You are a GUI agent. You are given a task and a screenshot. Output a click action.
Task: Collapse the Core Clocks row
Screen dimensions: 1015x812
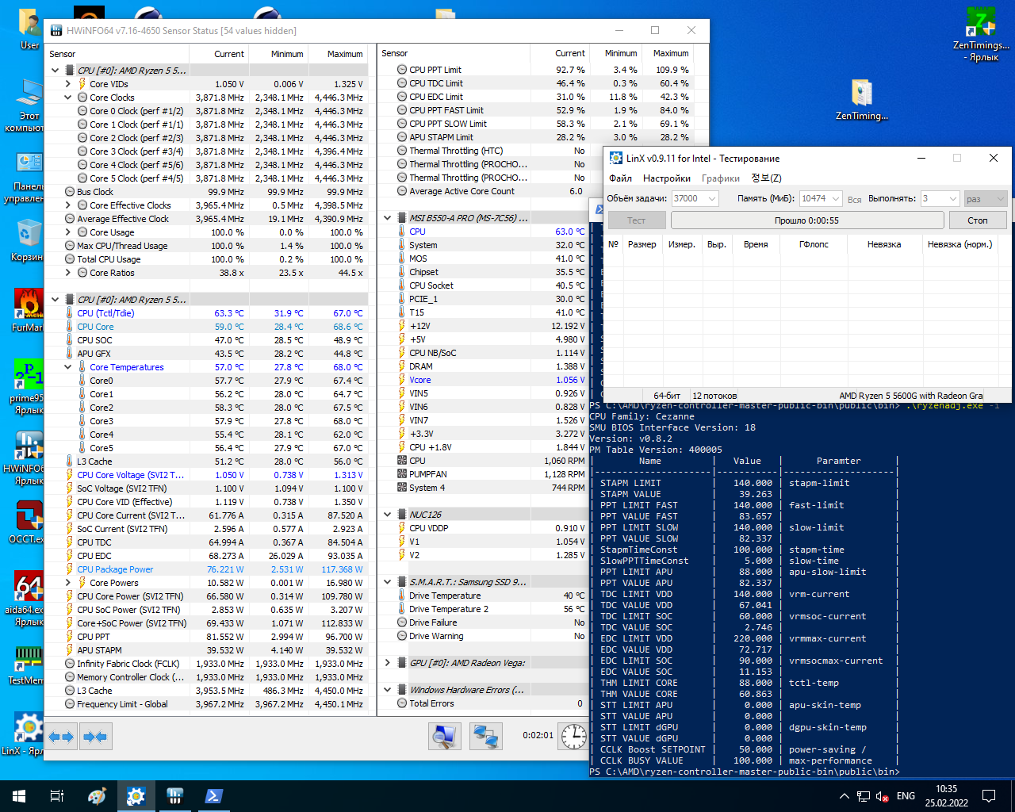coord(68,98)
